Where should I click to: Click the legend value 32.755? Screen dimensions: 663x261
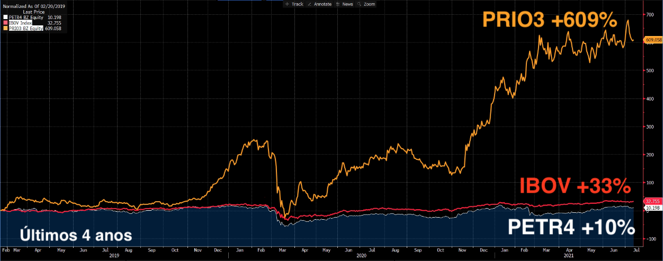pos(55,23)
